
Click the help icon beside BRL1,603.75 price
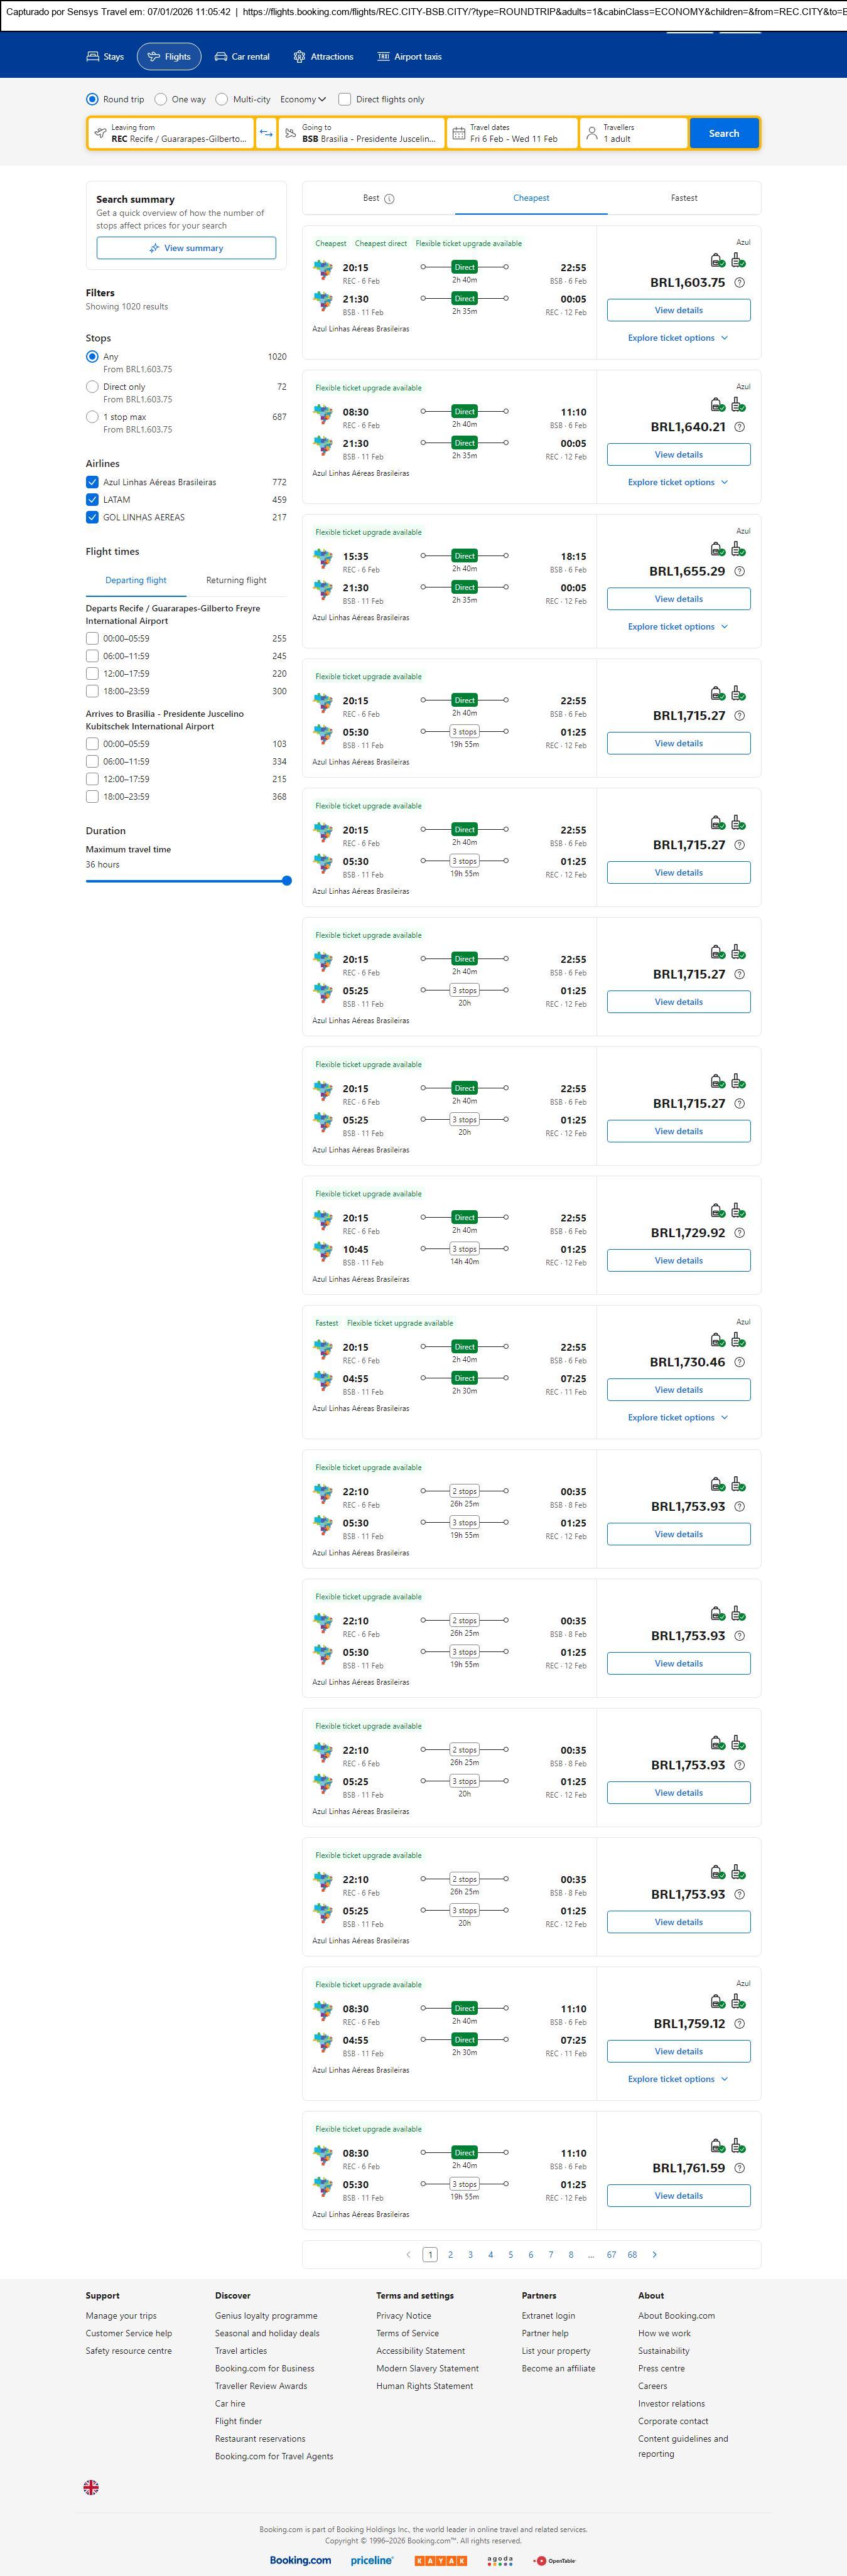pyautogui.click(x=739, y=283)
